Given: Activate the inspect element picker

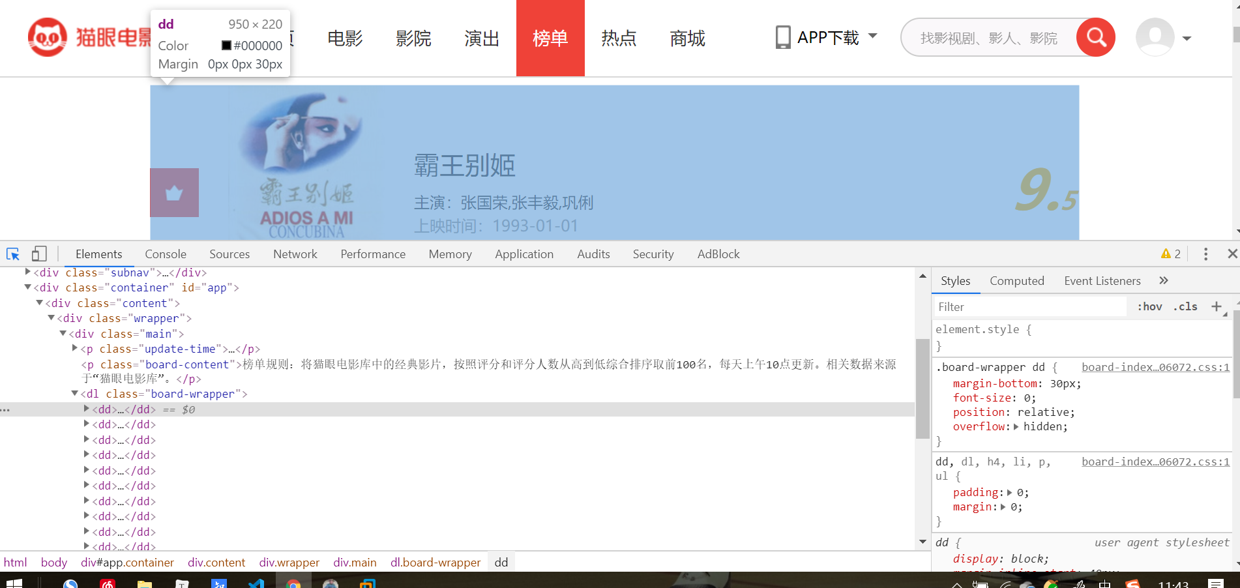Looking at the screenshot, I should [x=13, y=254].
